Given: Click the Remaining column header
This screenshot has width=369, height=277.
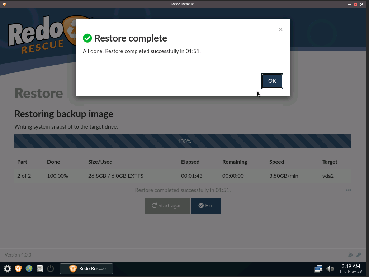Looking at the screenshot, I should pos(235,162).
